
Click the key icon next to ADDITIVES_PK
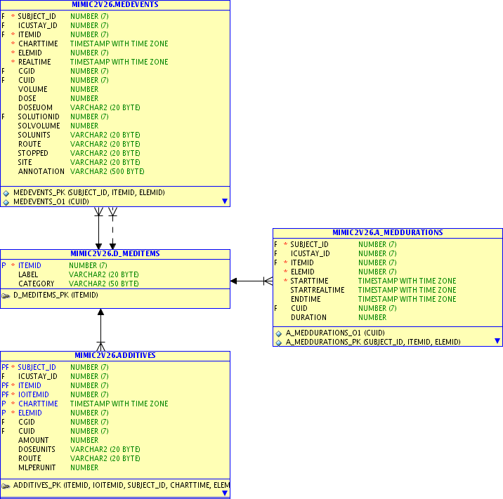click(6, 485)
